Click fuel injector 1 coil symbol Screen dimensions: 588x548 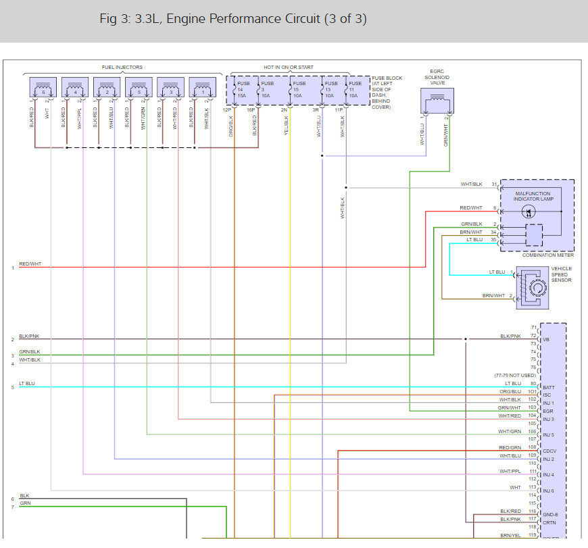203,87
